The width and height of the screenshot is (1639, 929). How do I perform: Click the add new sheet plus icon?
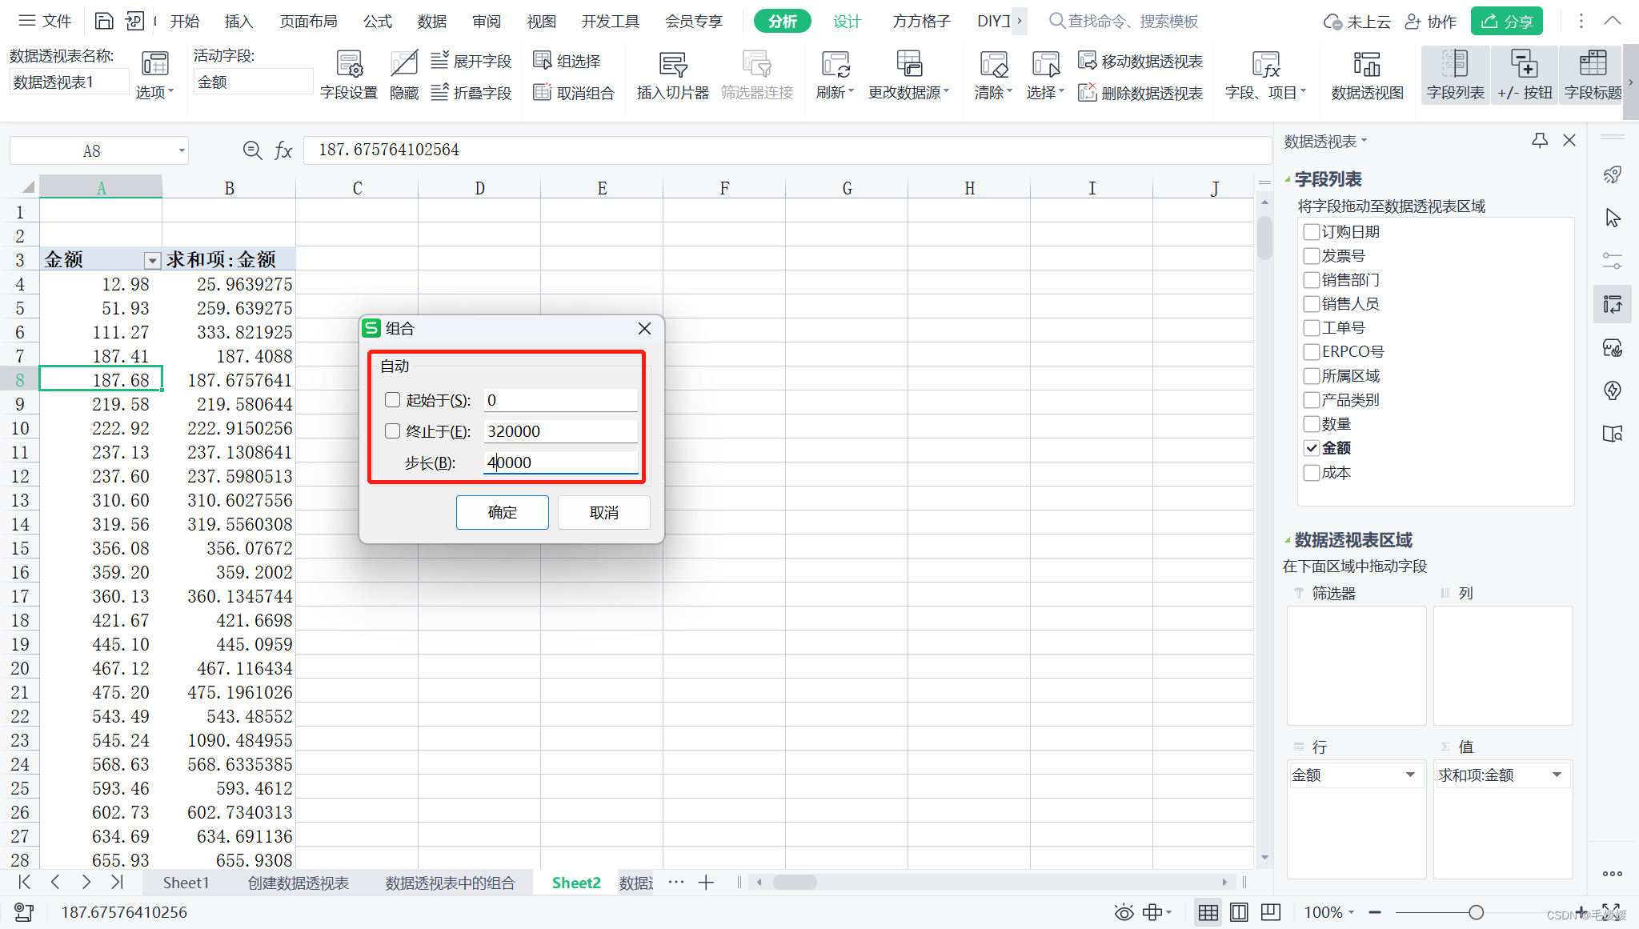[x=706, y=883]
